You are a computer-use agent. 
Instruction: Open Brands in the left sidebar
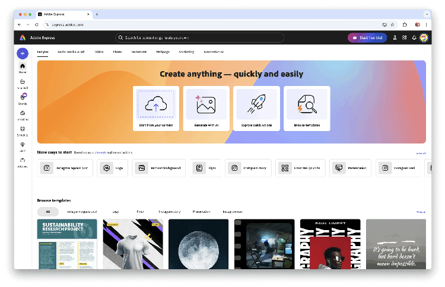click(23, 98)
